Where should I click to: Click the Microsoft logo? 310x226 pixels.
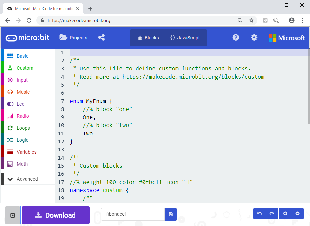(287, 38)
